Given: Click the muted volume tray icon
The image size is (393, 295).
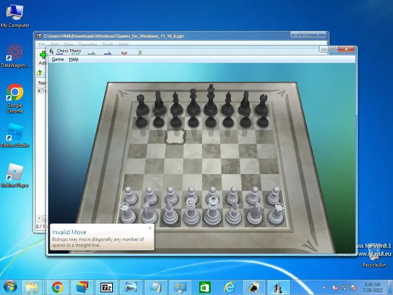Looking at the screenshot, I should [x=335, y=287].
